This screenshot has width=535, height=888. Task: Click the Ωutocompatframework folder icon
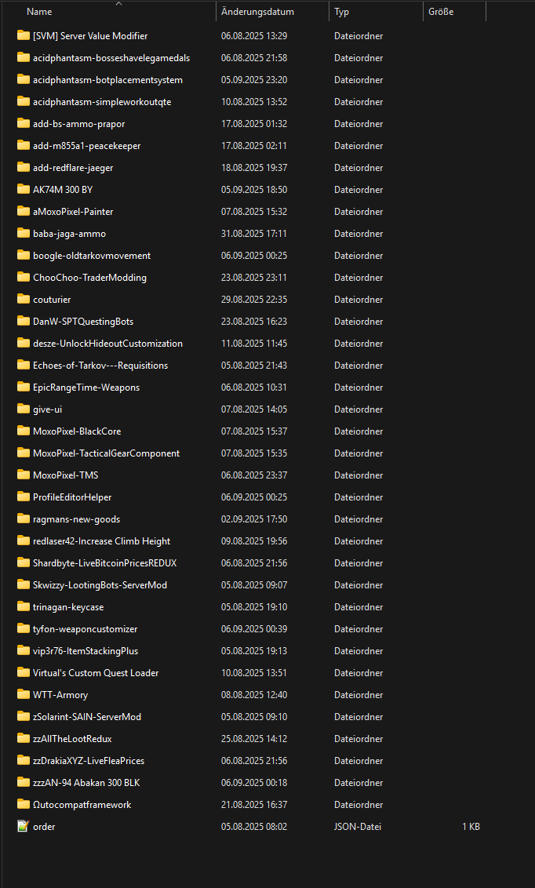[x=24, y=805]
